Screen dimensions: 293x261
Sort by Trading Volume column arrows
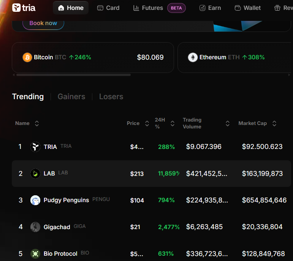pos(227,123)
